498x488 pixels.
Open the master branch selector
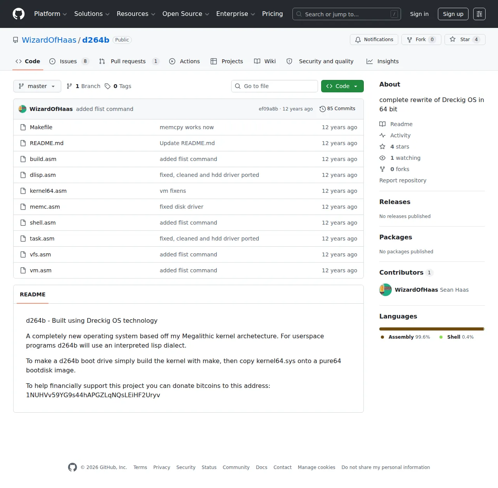click(37, 86)
